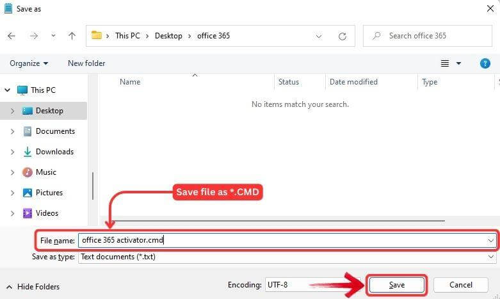Viewport: 500px width, 299px height.
Task: Click the Cancel button
Action: point(461,285)
